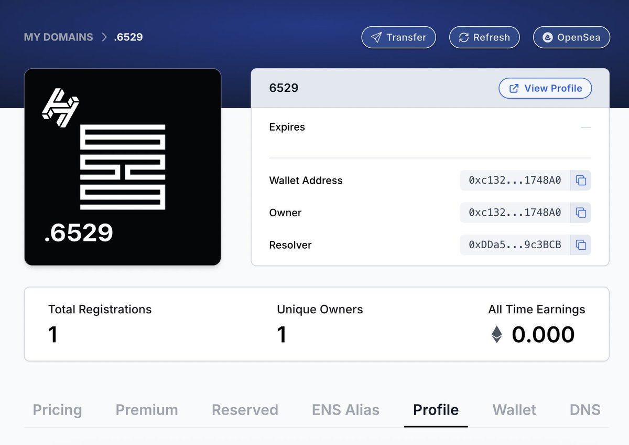Click the paper plane icon inside Transfer
Viewport: 629px width, 445px height.
(376, 37)
